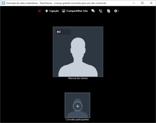Viewport: 156px width, 123px height.
Task: Open the Ligação call option
Action: (x=52, y=11)
